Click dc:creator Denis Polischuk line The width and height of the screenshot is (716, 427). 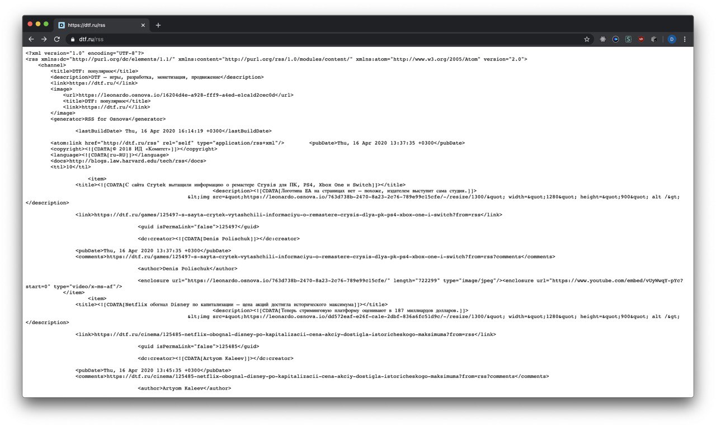219,239
